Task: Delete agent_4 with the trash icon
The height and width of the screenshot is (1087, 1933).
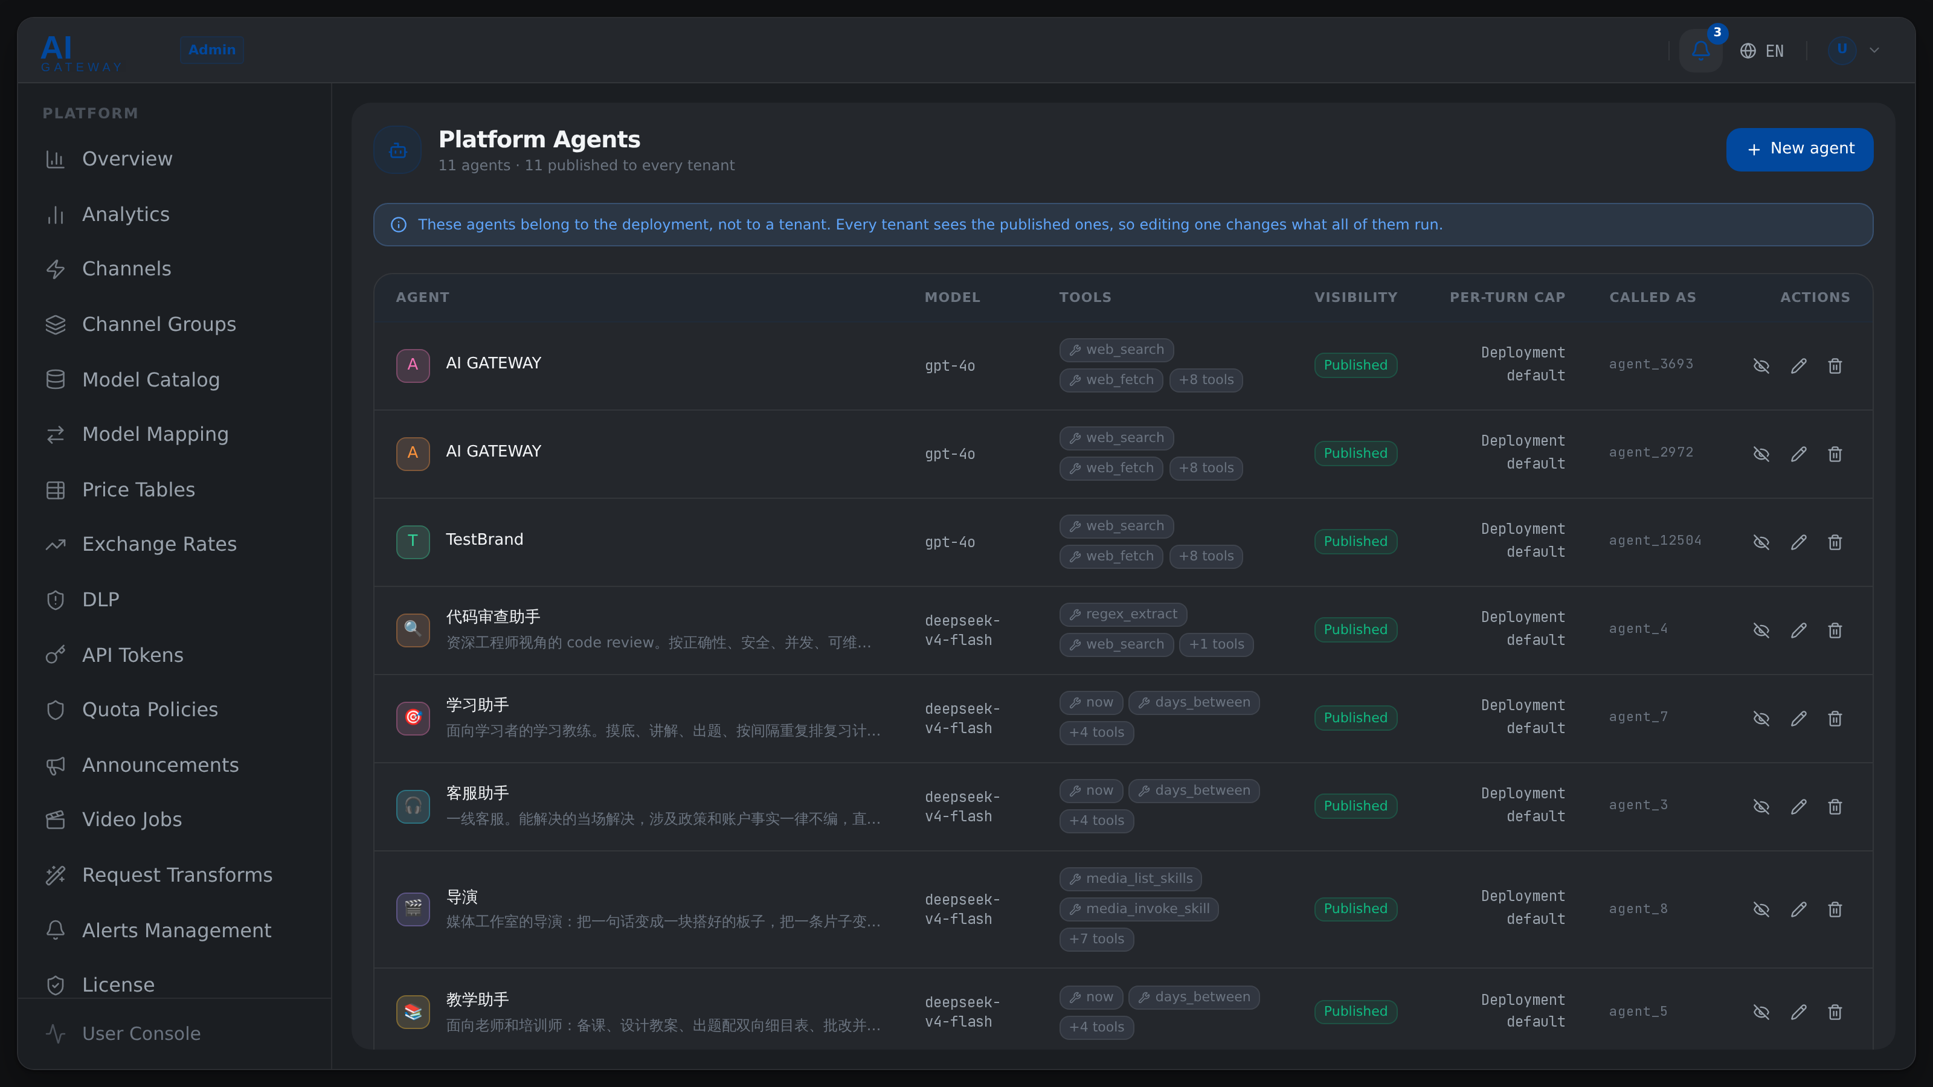Action: click(1835, 631)
